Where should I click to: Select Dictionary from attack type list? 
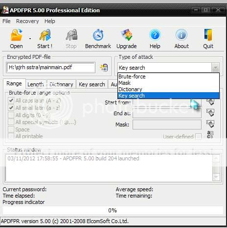(168, 89)
